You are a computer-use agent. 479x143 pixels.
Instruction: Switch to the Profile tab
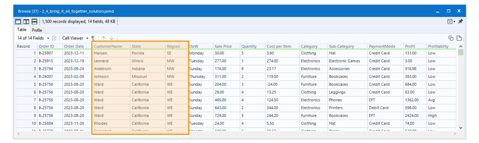click(37, 30)
